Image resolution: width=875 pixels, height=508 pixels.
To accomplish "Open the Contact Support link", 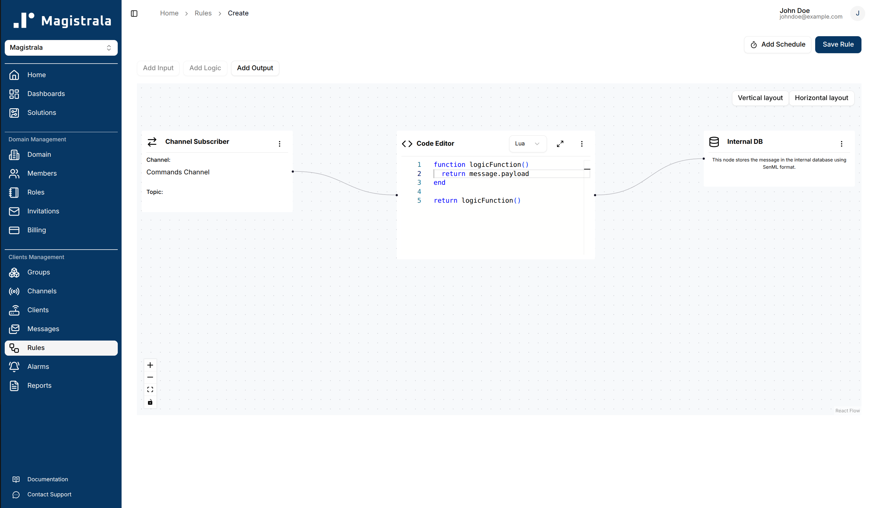I will pos(49,494).
